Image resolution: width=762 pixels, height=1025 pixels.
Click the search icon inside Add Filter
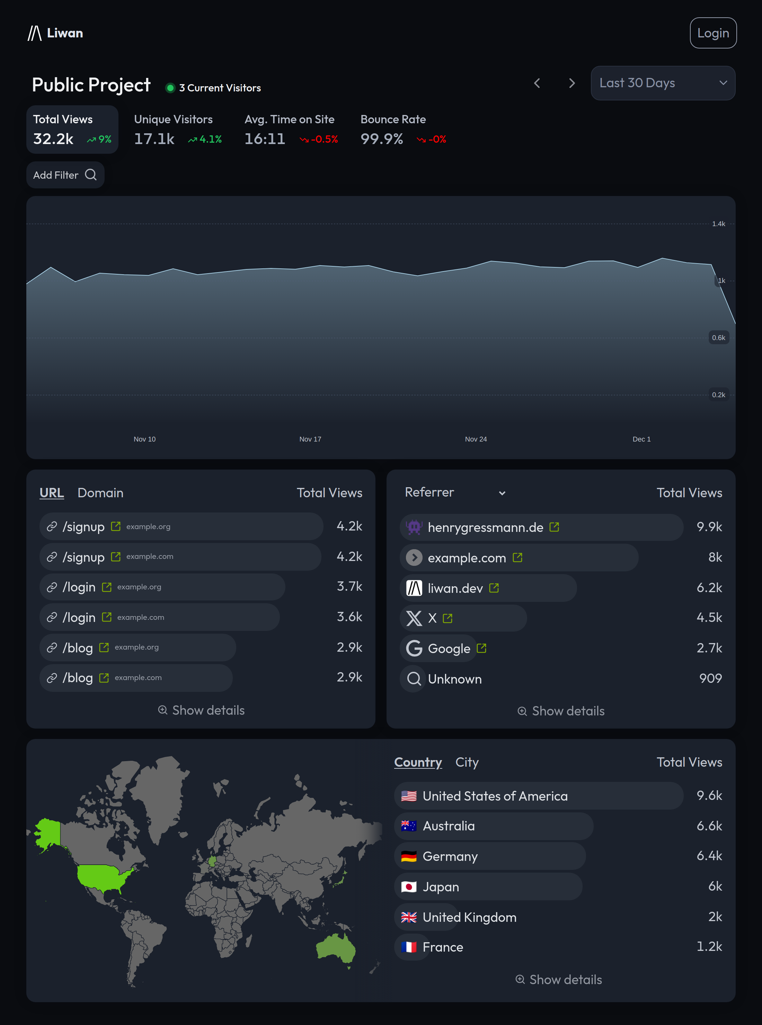pyautogui.click(x=91, y=175)
